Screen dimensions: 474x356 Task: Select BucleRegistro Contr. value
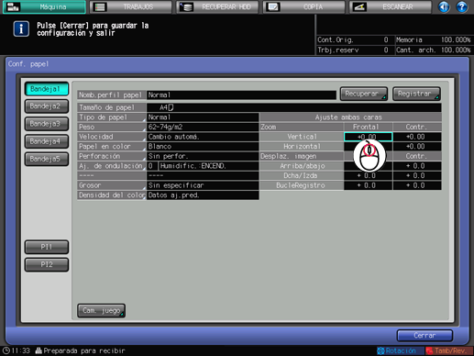coord(417,185)
